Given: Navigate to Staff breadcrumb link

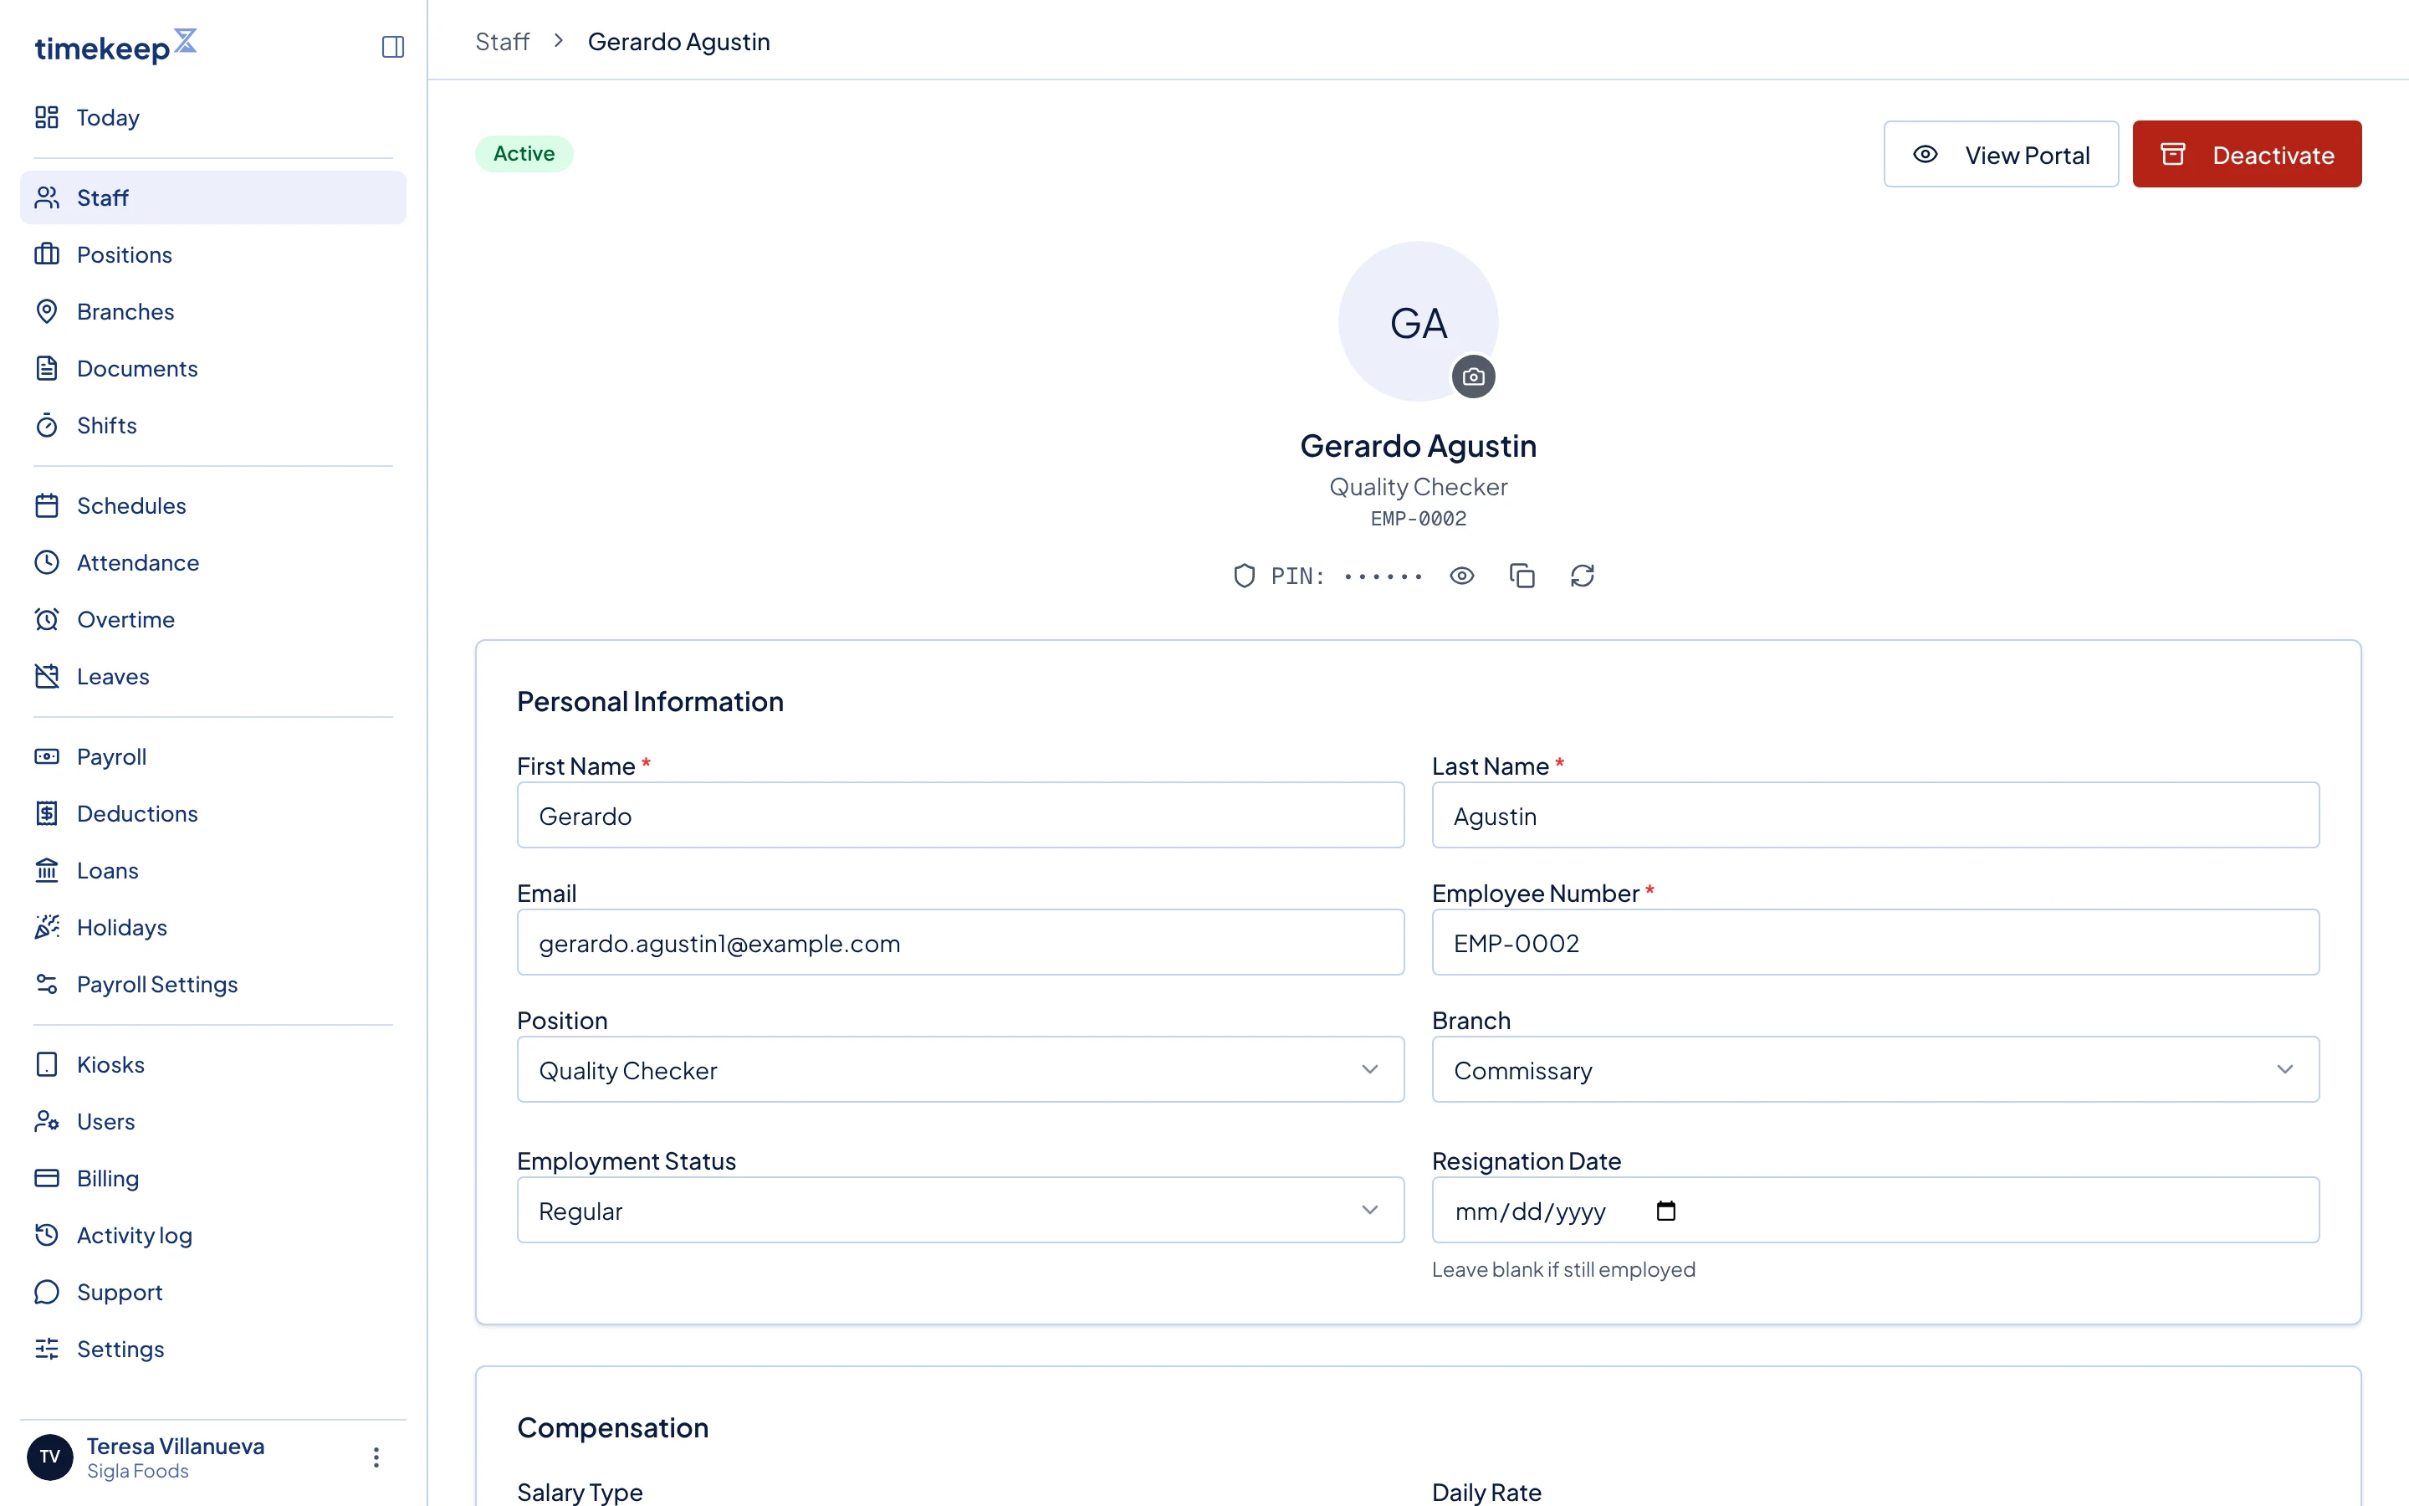Looking at the screenshot, I should [x=502, y=42].
